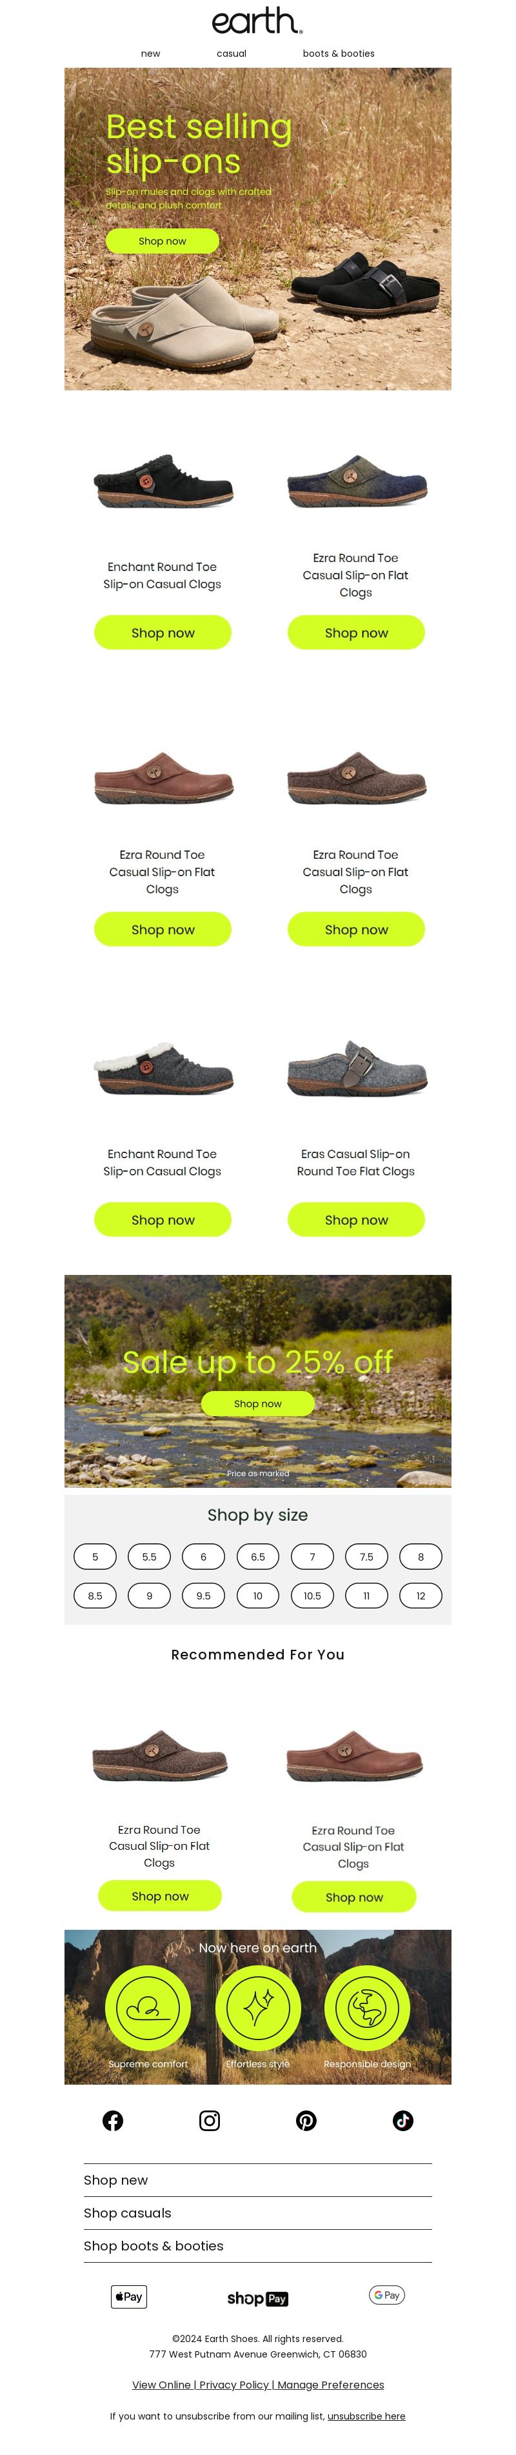Open the TikTok social icon
The height and width of the screenshot is (2455, 516).
(x=402, y=2119)
